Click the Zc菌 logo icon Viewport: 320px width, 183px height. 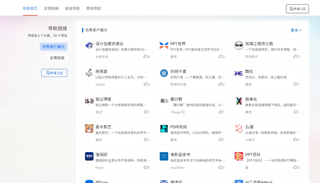239,128
